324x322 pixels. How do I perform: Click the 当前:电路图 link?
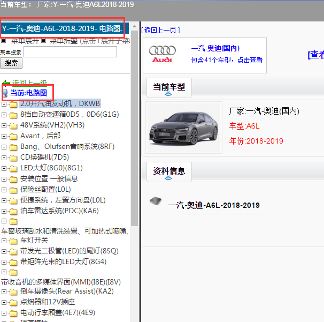[x=28, y=93]
